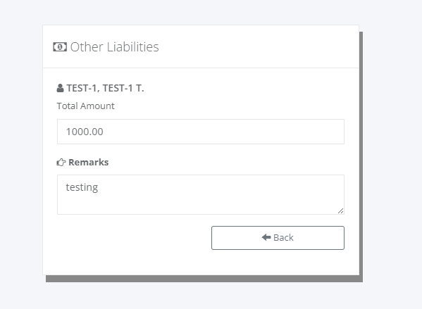Click empty area below testing in Remarks
Image resolution: width=422 pixels, height=309 pixels.
click(188, 204)
